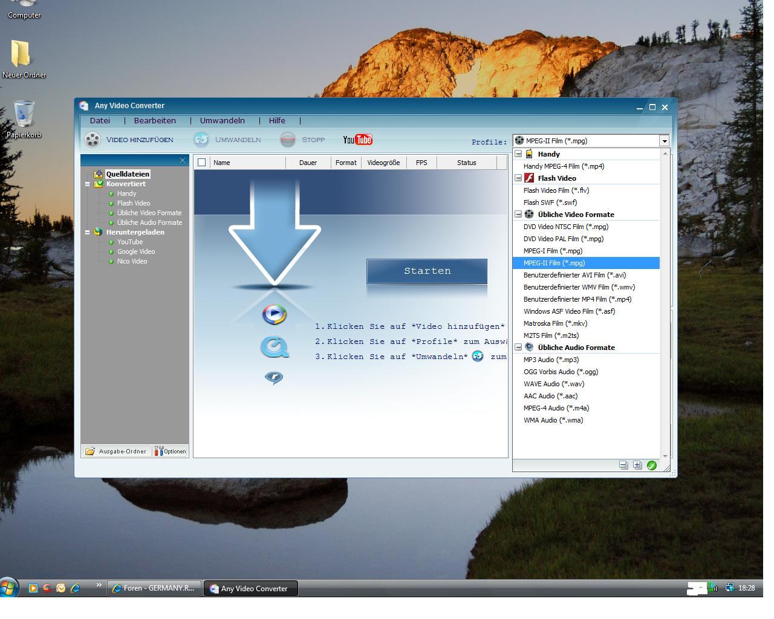This screenshot has width=774, height=619.
Task: Click the Flash Video group icon
Action: pos(529,178)
